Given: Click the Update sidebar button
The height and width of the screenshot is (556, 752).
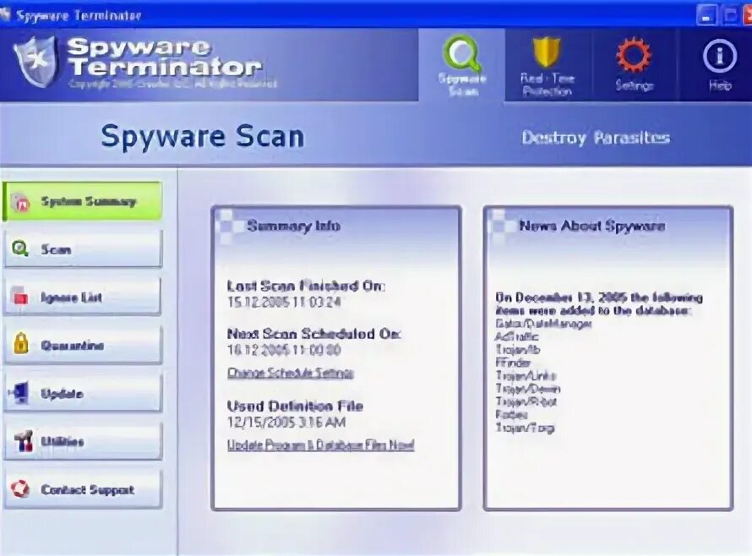Looking at the screenshot, I should tap(83, 394).
